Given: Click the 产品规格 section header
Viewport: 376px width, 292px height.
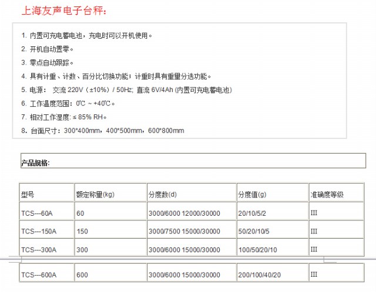Looking at the screenshot, I should [x=35, y=163].
